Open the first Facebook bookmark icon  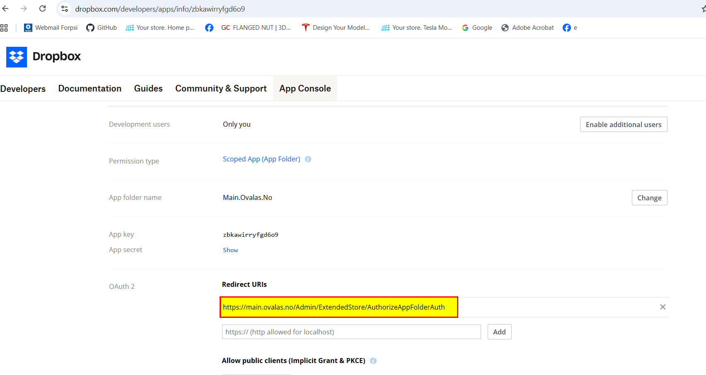pyautogui.click(x=209, y=28)
